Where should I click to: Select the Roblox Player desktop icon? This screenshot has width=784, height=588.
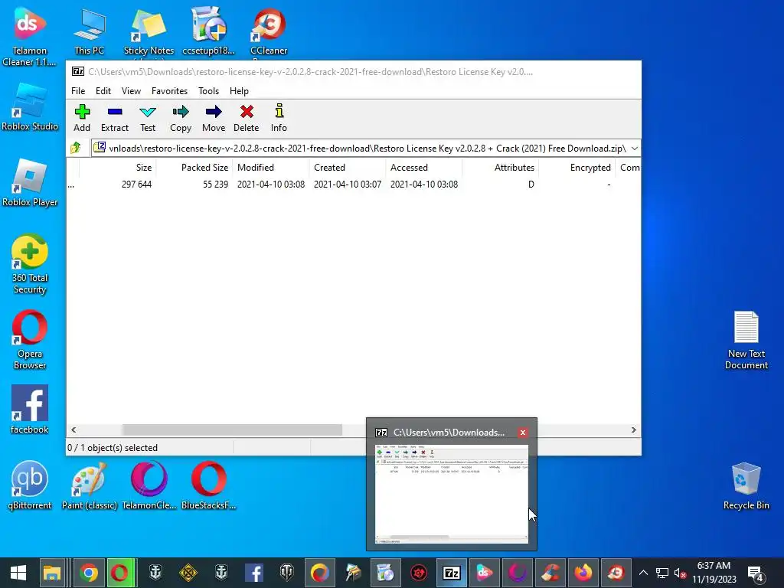click(x=30, y=183)
